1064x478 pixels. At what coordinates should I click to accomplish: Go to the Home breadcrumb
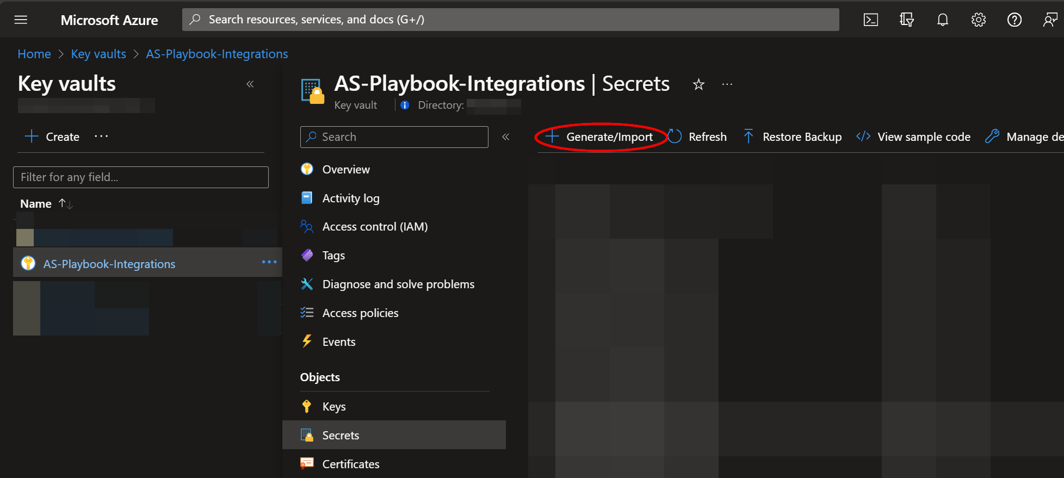(x=34, y=54)
